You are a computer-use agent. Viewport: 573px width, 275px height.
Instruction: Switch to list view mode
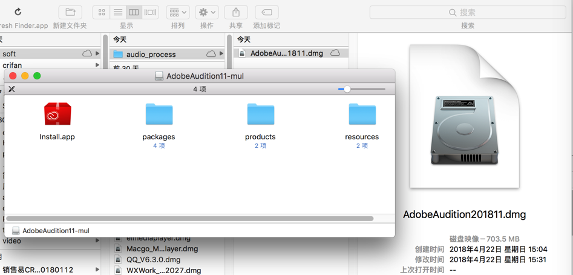117,12
